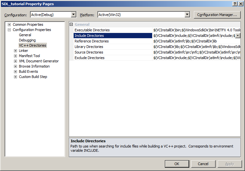Image resolution: width=245 pixels, height=171 pixels.
Task: Click Executable Directories value field
Action: (x=196, y=30)
